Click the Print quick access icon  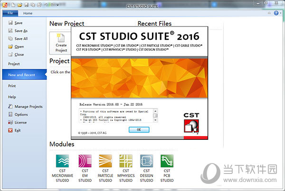coord(39,5)
